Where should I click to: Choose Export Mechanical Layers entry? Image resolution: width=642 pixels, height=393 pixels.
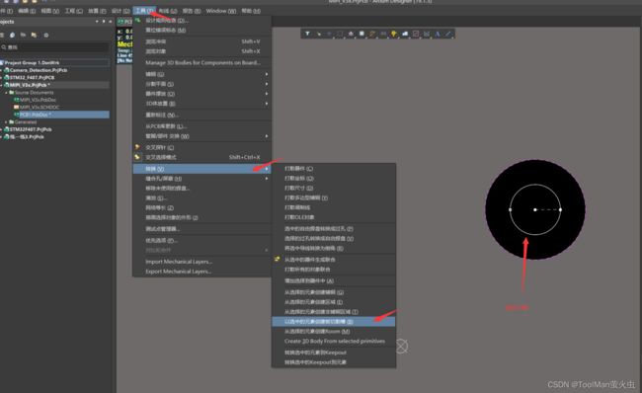(x=202, y=272)
